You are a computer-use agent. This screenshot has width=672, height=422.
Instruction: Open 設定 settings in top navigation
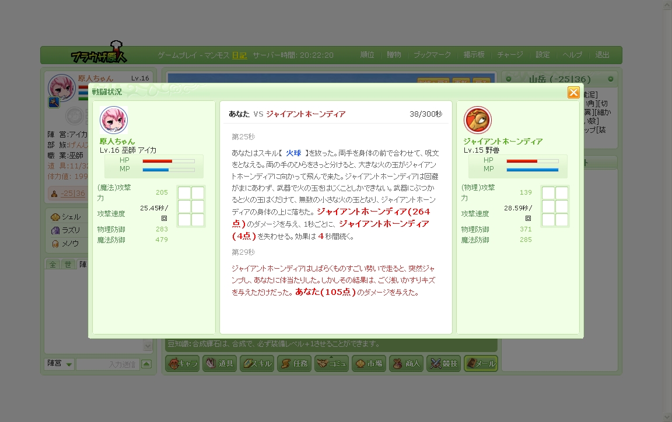click(542, 55)
